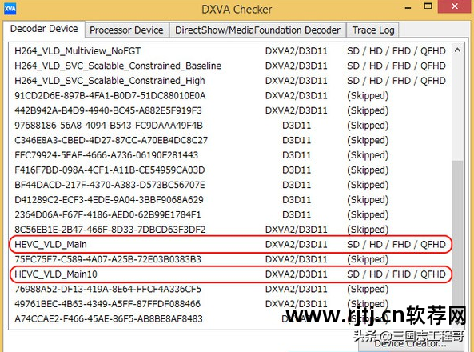Click the DXVA app icon in title bar
474x352 pixels.
[x=10, y=8]
